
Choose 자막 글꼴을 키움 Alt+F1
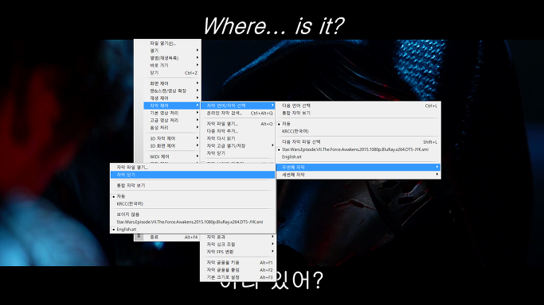pyautogui.click(x=238, y=262)
